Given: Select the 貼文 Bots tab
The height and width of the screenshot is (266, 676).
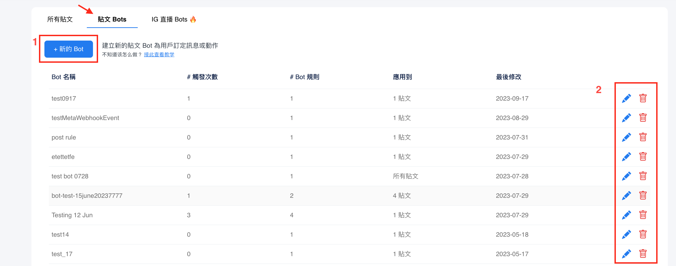Looking at the screenshot, I should point(112,19).
